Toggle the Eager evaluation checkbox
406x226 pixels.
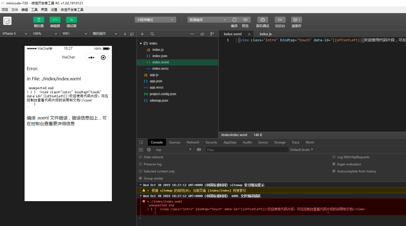point(334,164)
